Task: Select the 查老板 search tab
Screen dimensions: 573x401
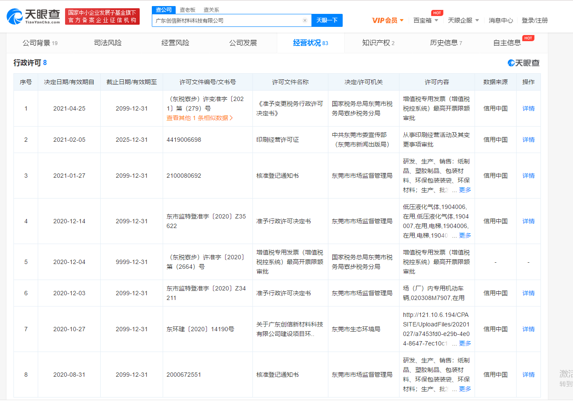Action: pyautogui.click(x=187, y=10)
